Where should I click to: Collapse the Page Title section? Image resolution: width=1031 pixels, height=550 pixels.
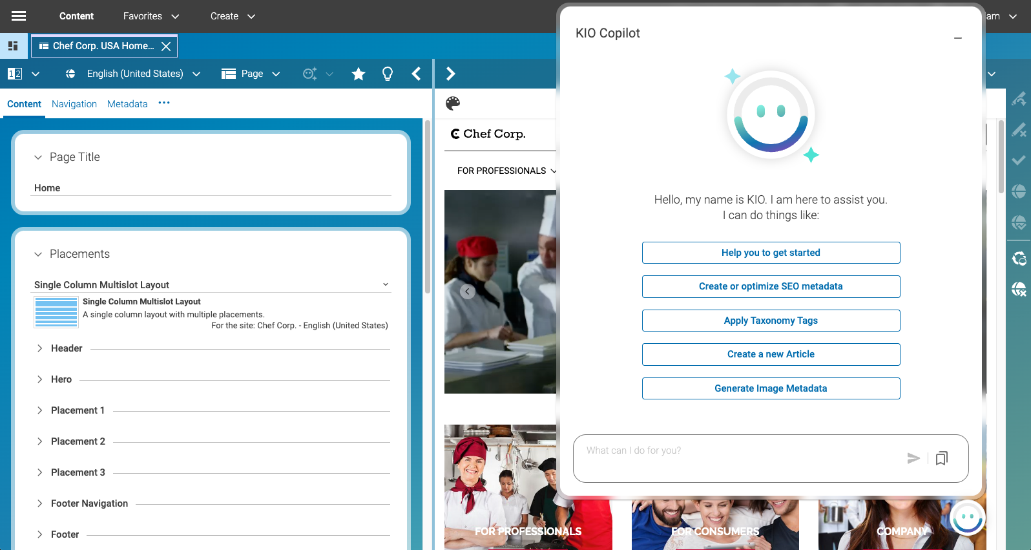click(38, 157)
